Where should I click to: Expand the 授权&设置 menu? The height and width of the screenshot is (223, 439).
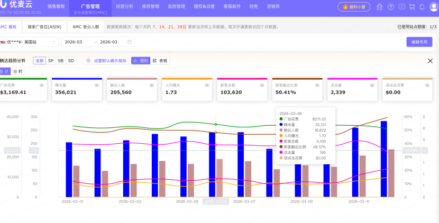(205, 7)
